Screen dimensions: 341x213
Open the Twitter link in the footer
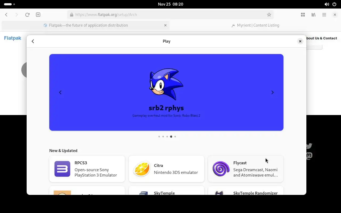point(309,146)
